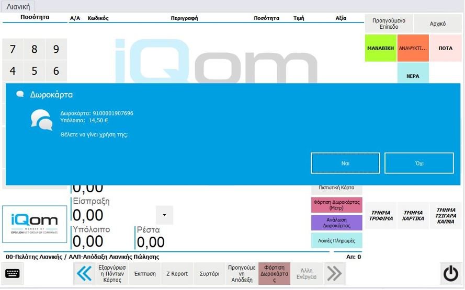Select Ανάλωση Δωροκάρτας payment option
Viewport: 465px width, 290px height.
point(336,223)
